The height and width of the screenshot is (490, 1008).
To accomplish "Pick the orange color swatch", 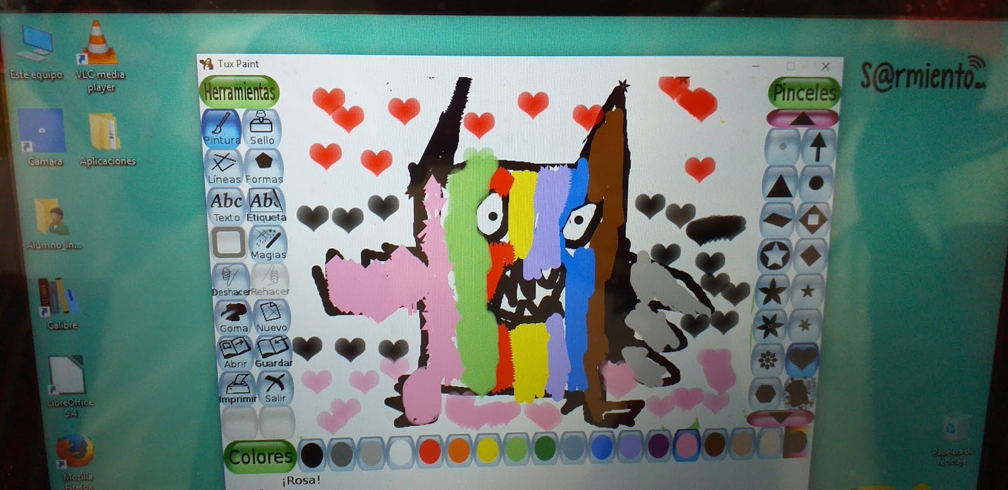I will tap(458, 451).
